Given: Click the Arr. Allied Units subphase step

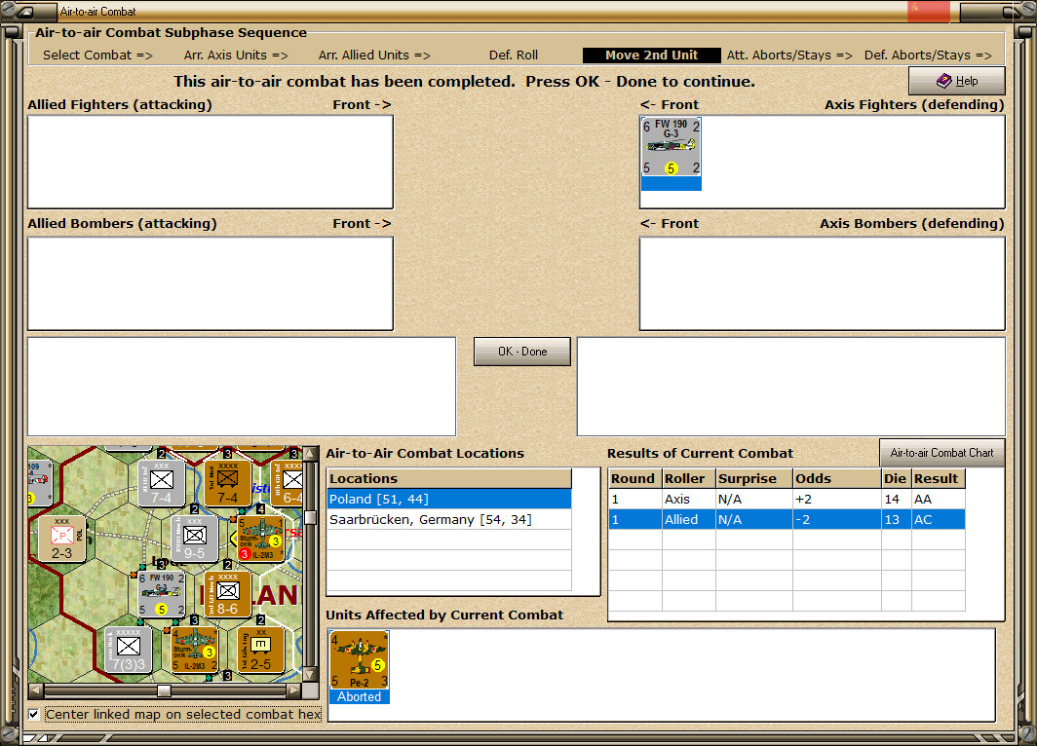Looking at the screenshot, I should [374, 56].
